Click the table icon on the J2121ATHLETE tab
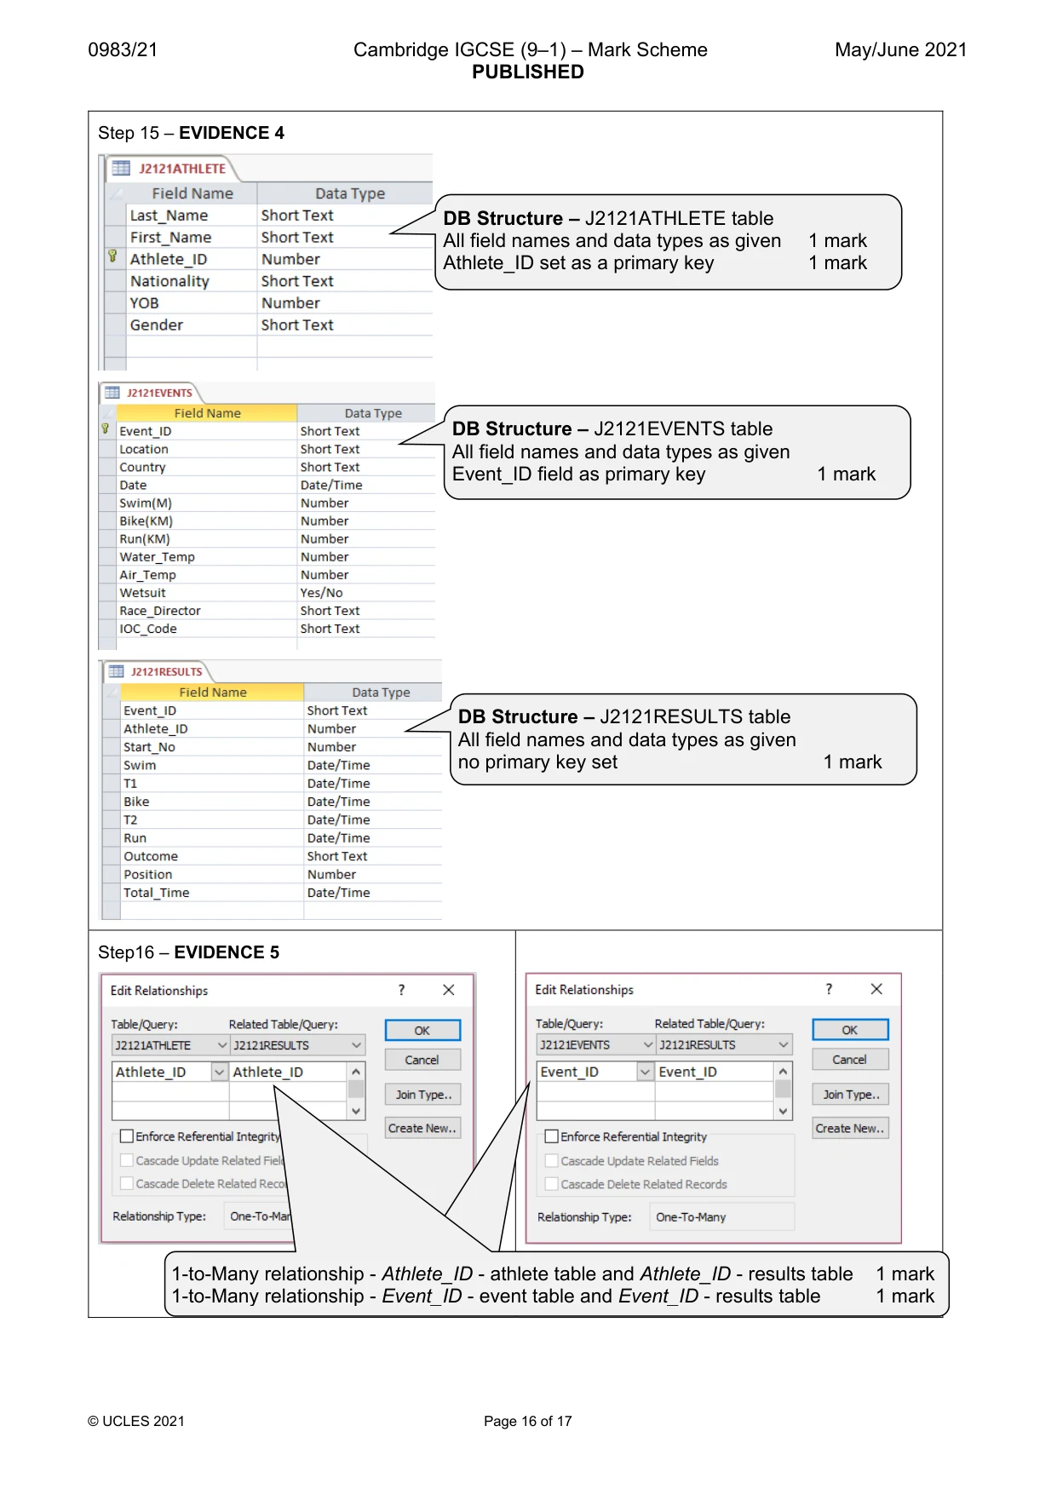The image size is (1057, 1495). coord(122,168)
